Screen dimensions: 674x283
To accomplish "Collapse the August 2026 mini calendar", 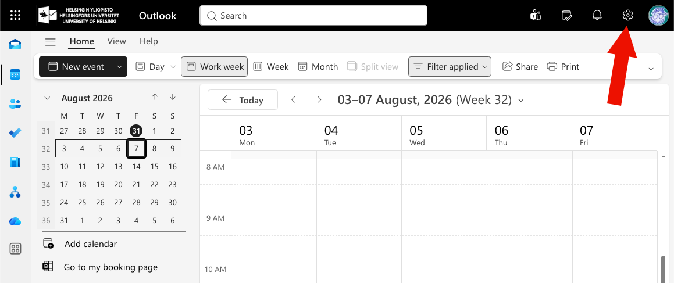I will pos(47,98).
